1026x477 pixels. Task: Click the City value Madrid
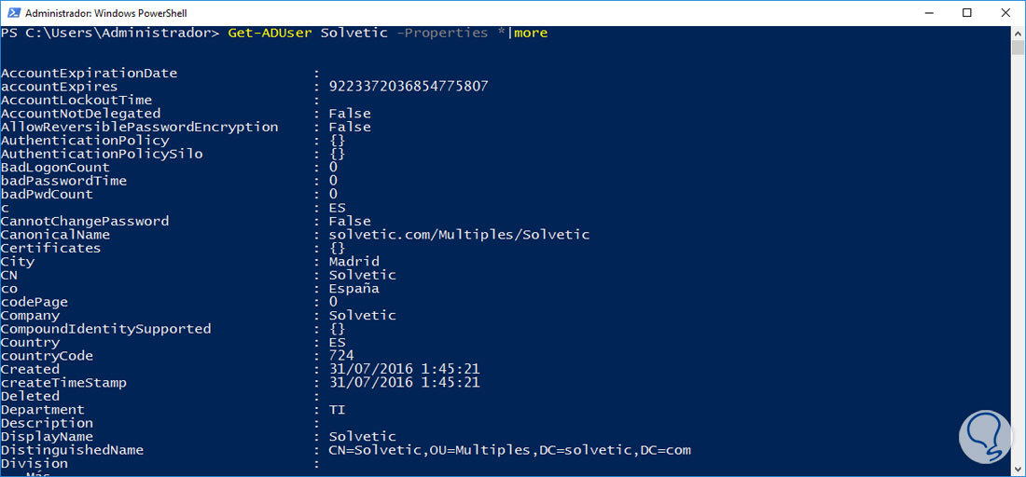pos(354,262)
